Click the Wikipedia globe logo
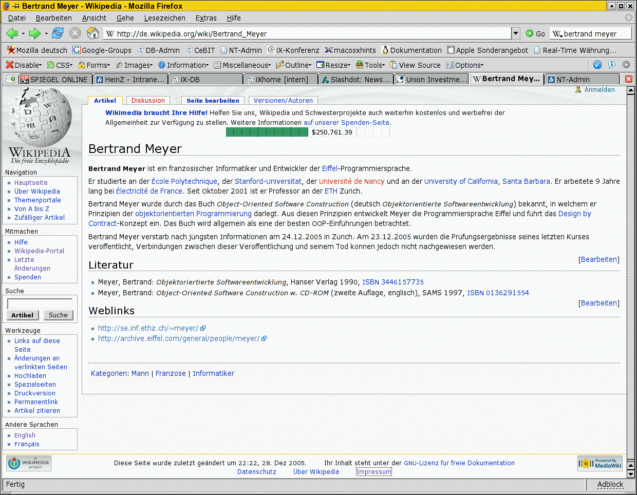 [x=40, y=117]
